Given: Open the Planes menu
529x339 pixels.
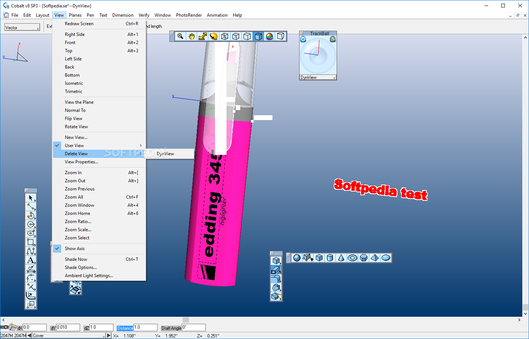Looking at the screenshot, I should point(75,15).
